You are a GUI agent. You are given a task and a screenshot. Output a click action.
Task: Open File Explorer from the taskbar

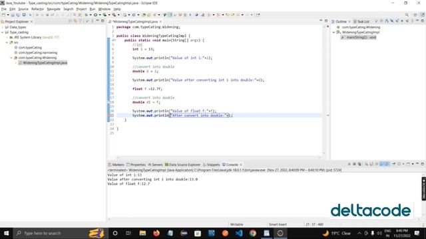(142, 233)
